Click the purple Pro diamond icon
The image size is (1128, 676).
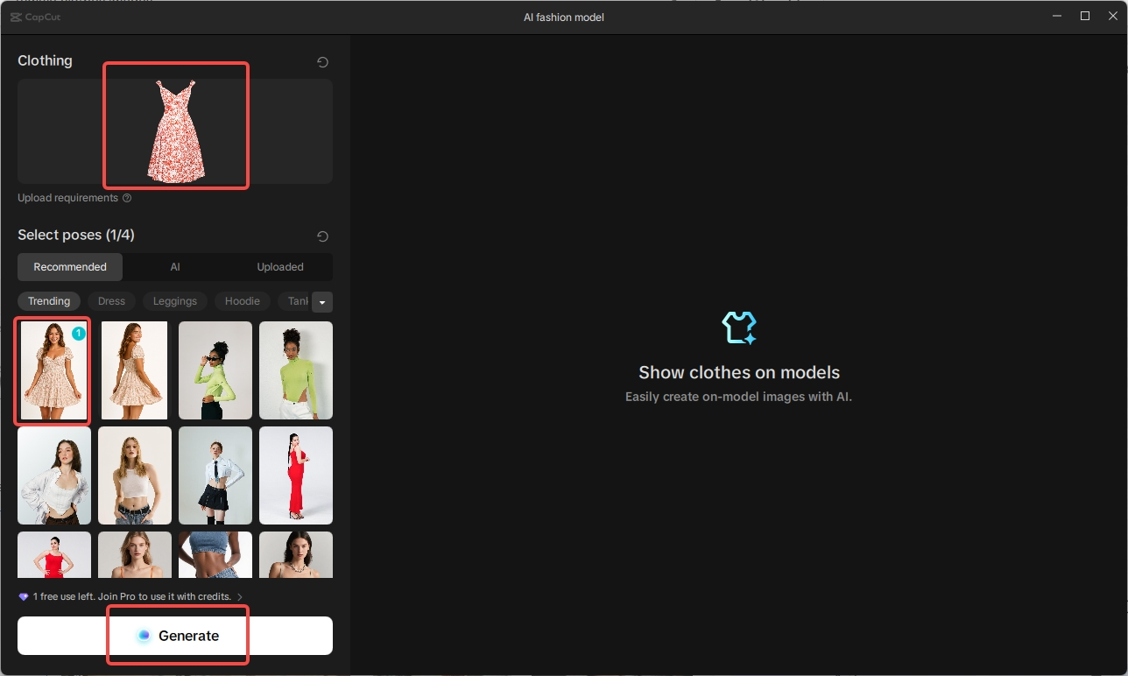pyautogui.click(x=22, y=595)
